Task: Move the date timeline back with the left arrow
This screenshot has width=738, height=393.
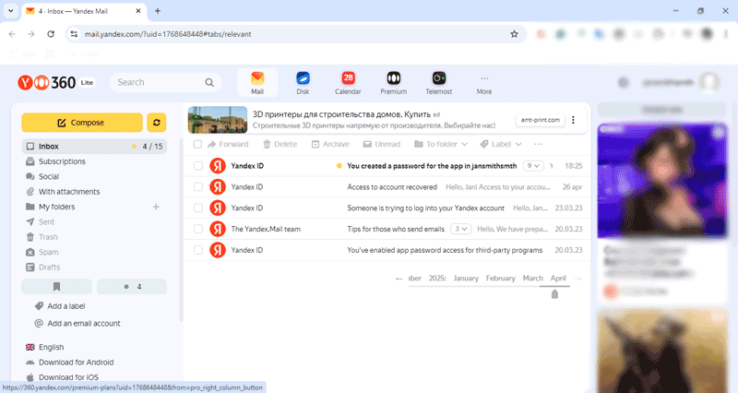Action: [x=399, y=279]
